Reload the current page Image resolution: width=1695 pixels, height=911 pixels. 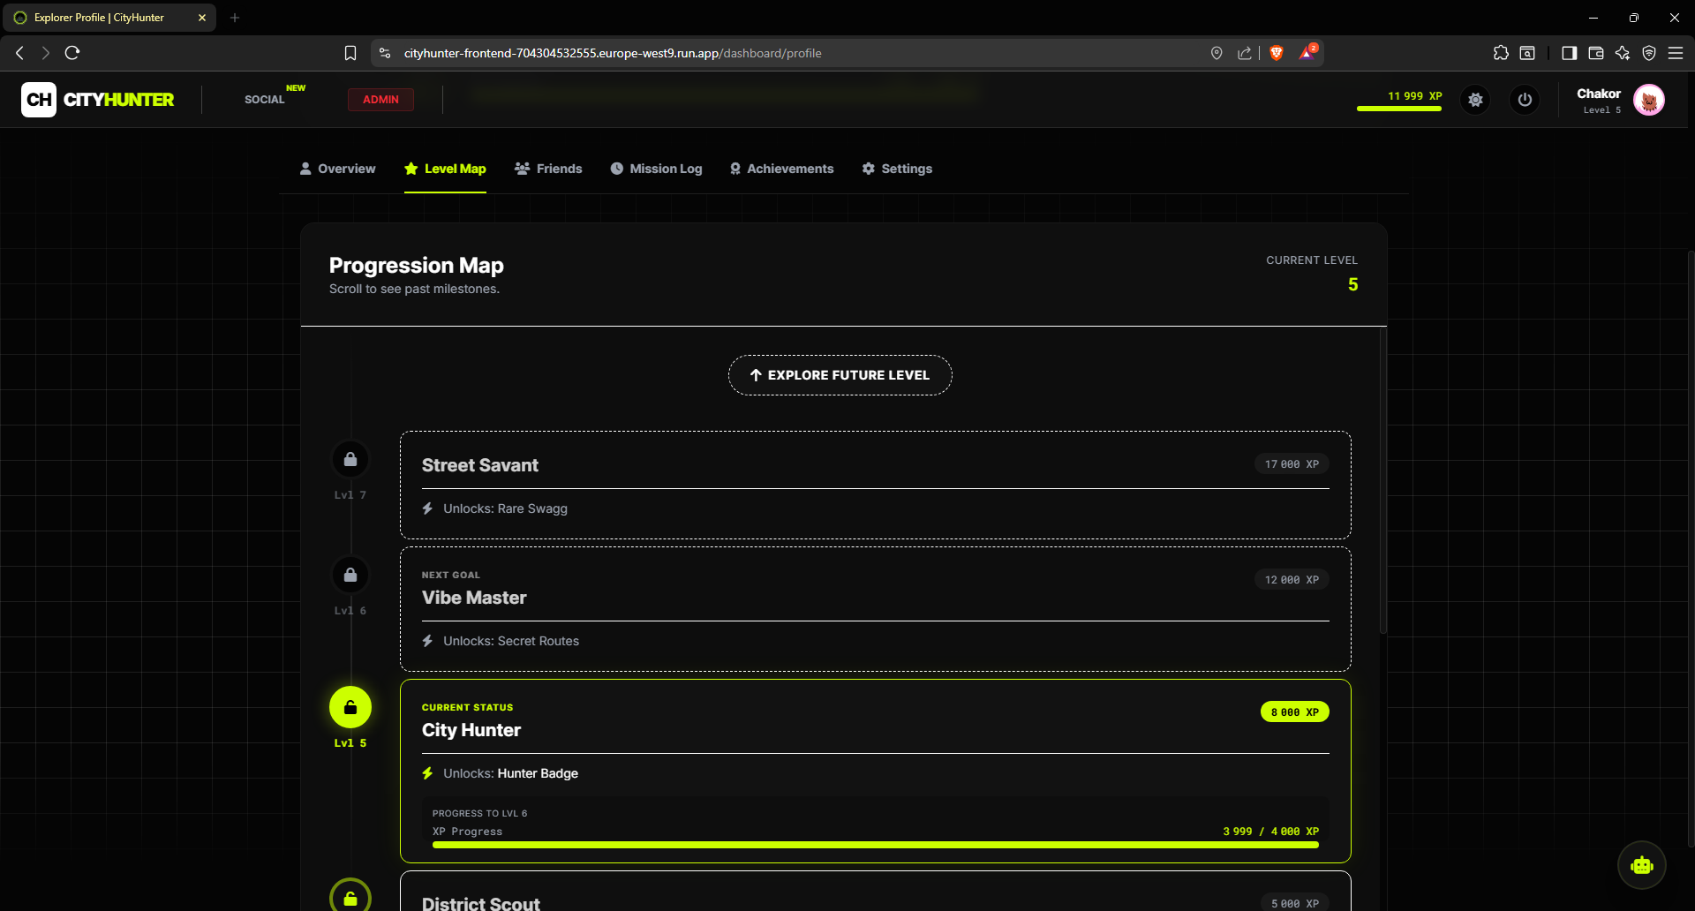[72, 53]
